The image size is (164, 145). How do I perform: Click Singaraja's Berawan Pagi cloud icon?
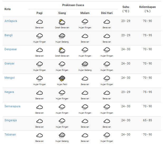pyautogui.click(x=40, y=121)
